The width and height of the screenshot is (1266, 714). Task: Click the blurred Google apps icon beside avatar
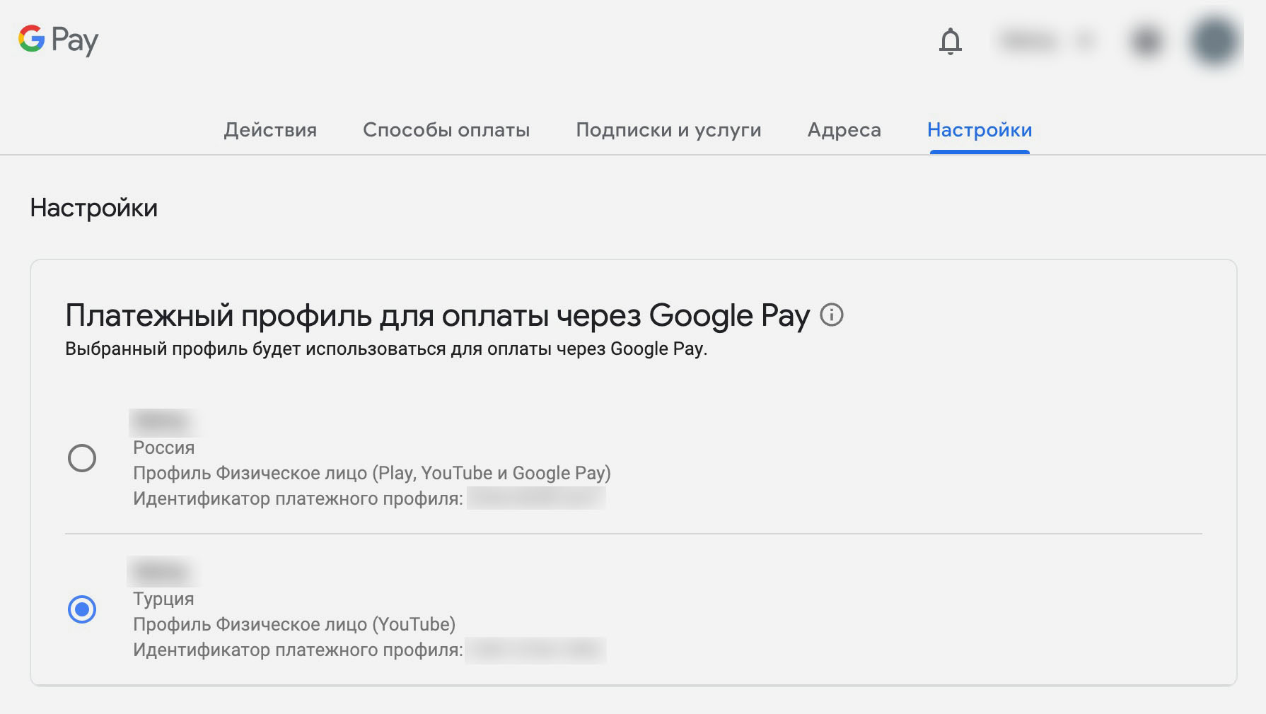pyautogui.click(x=1146, y=41)
